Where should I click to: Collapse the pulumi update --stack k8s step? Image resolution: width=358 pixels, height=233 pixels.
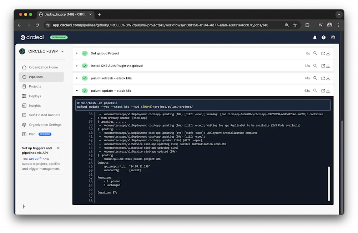pyautogui.click(x=77, y=91)
